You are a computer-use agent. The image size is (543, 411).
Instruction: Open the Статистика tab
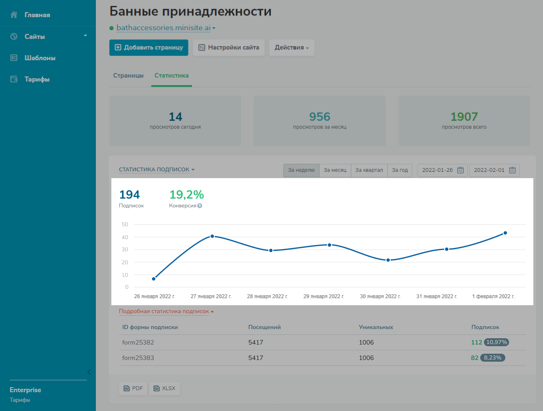[171, 76]
